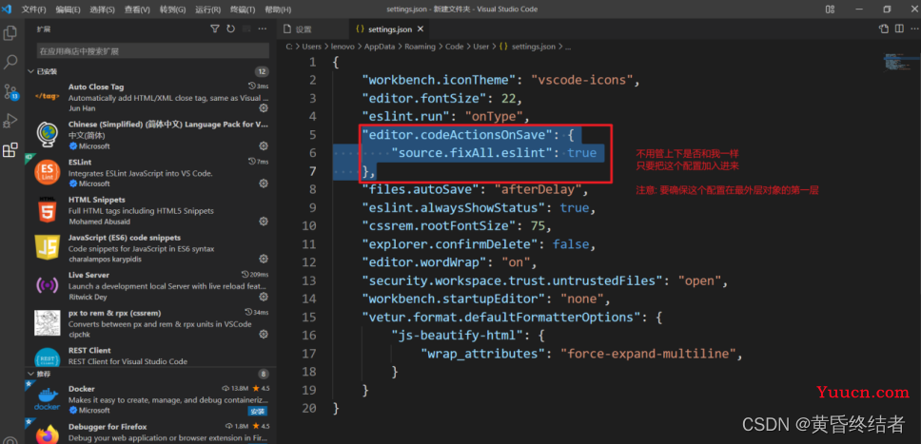Select Debugger for Firefox extension row
The image size is (921, 444).
(151, 432)
